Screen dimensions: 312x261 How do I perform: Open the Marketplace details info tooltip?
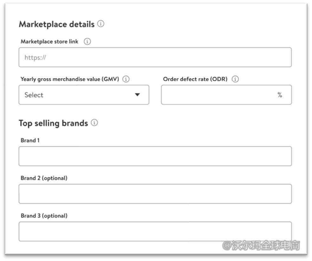click(101, 23)
